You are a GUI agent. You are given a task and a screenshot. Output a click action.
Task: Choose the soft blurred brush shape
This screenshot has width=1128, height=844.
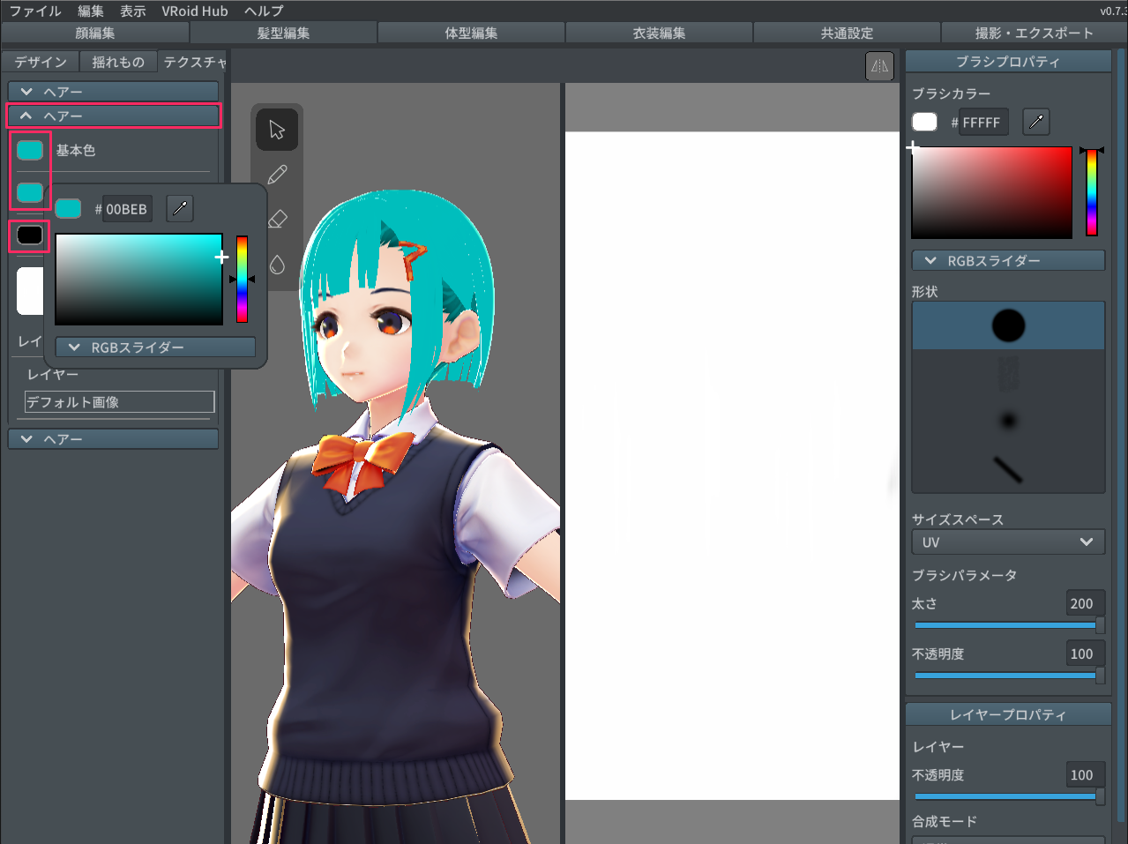click(x=1008, y=421)
